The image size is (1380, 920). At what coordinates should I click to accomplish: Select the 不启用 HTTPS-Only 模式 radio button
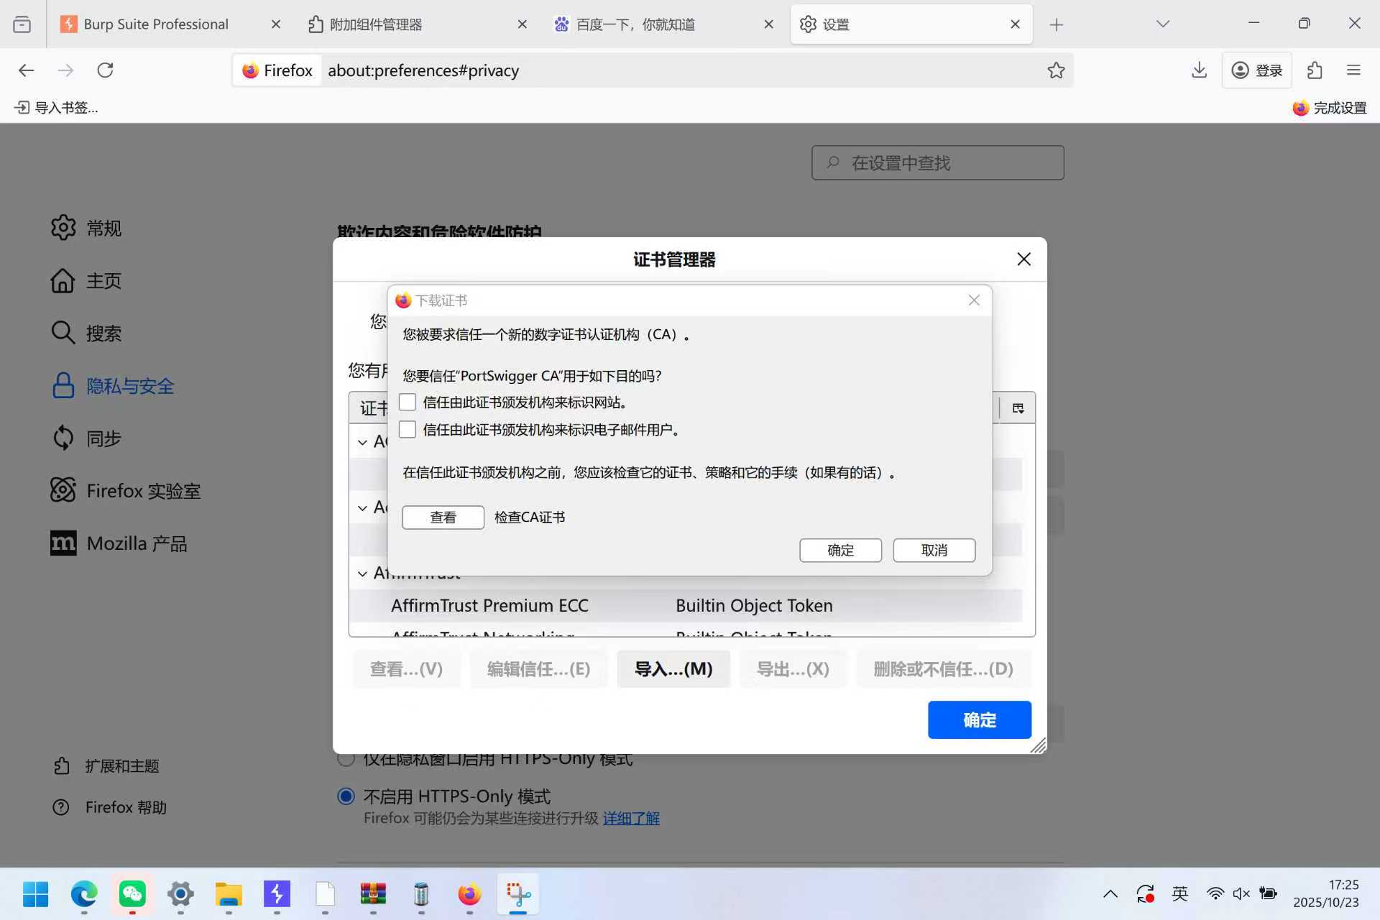coord(346,796)
